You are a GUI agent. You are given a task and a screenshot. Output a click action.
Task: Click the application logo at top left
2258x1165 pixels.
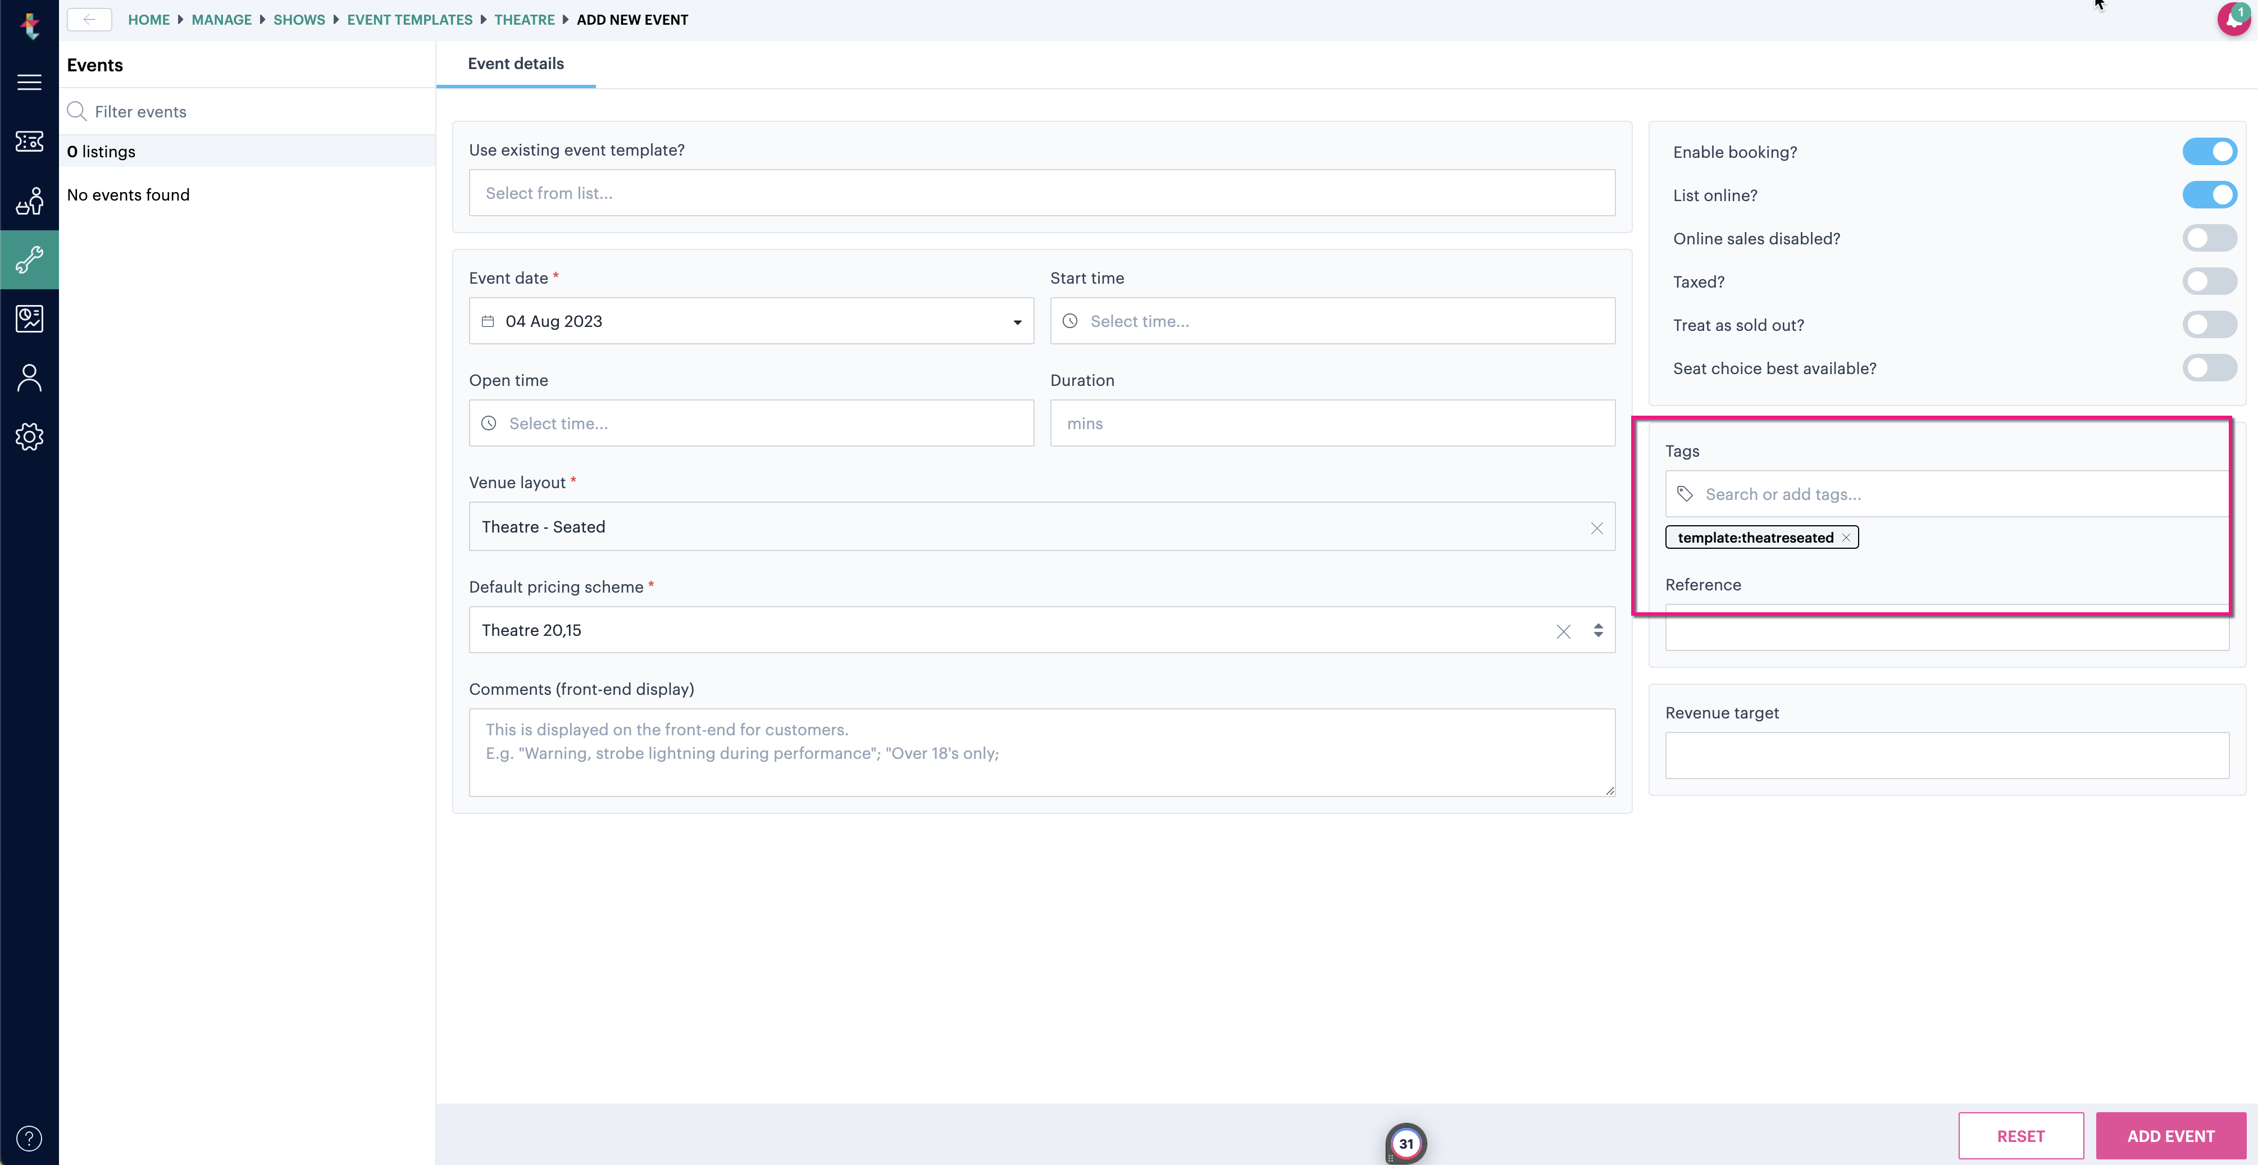click(30, 25)
